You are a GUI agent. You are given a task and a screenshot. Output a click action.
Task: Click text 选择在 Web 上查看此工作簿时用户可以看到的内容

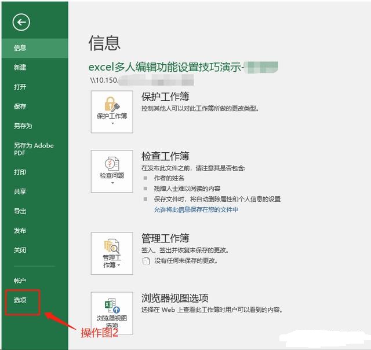coord(212,310)
